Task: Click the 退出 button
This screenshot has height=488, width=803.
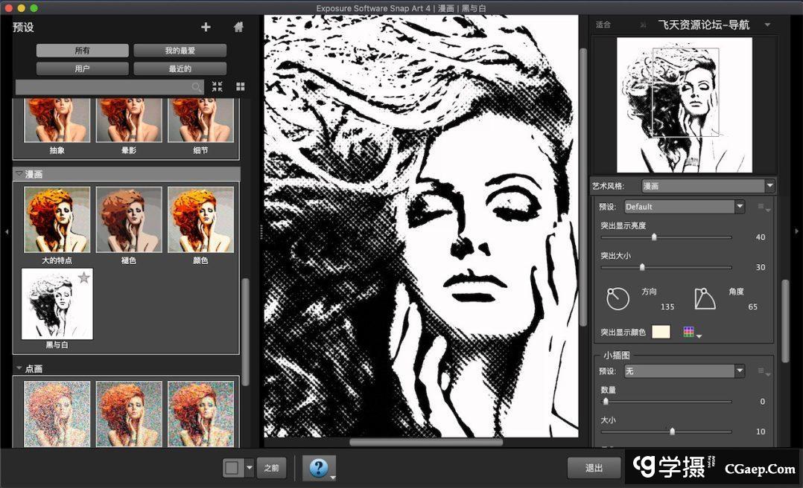Action: [x=593, y=468]
